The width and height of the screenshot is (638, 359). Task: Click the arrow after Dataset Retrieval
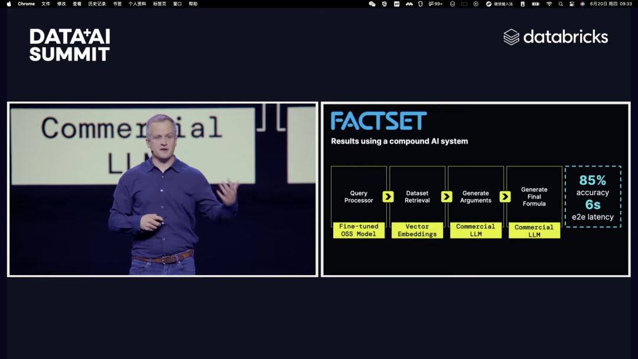[447, 197]
